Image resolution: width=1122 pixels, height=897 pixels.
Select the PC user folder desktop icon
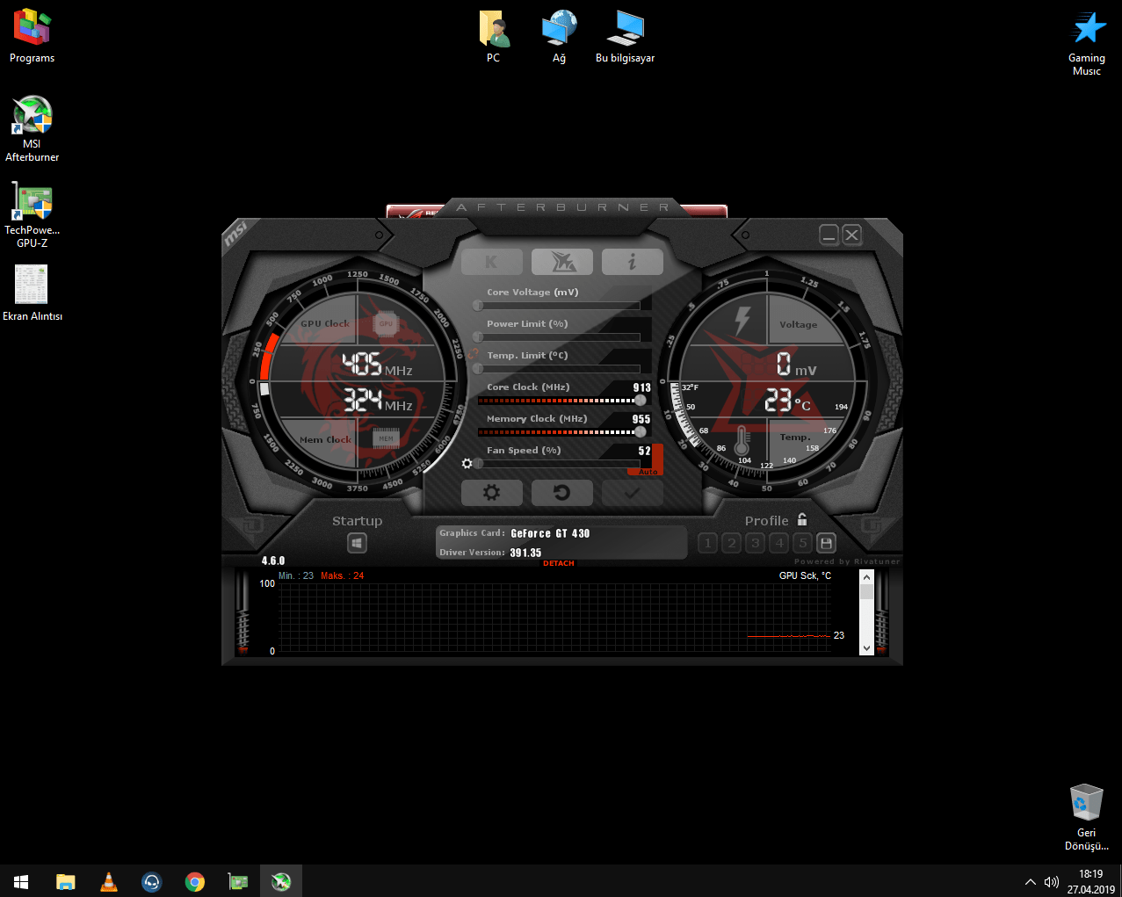click(494, 36)
